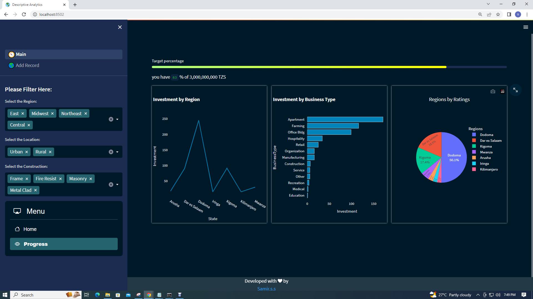Screen dimensions: 533x299
Task: Remove the East region filter tag
Action: [23, 113]
